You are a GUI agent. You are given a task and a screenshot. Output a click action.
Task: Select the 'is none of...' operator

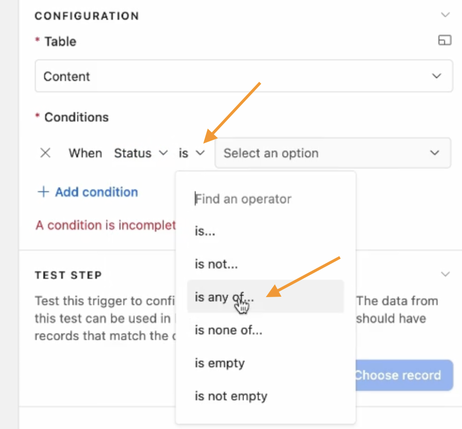229,330
